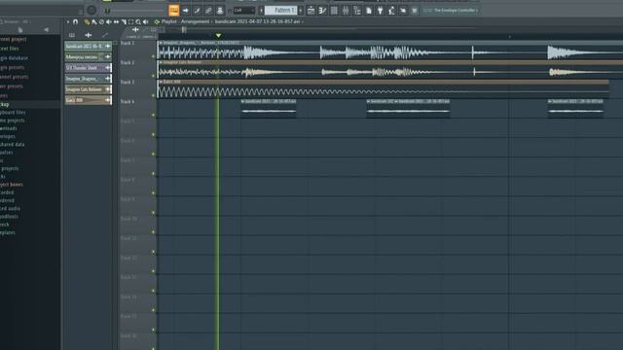This screenshot has height=350, width=623.
Task: Toggle the Track 6 mute dot
Action: (154, 154)
